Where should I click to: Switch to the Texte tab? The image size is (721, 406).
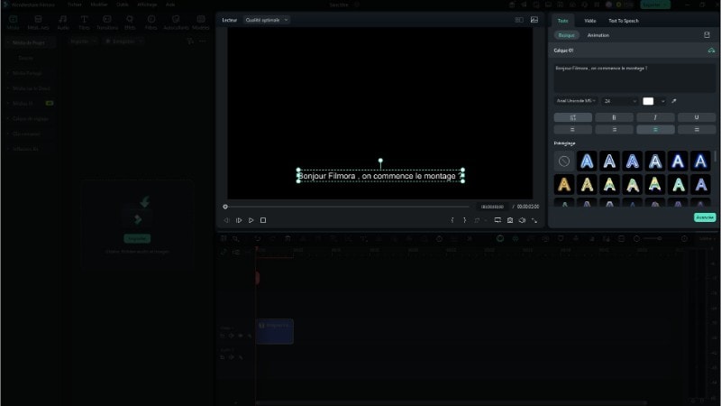(x=562, y=21)
